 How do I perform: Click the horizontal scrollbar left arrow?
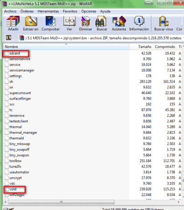point(6,202)
